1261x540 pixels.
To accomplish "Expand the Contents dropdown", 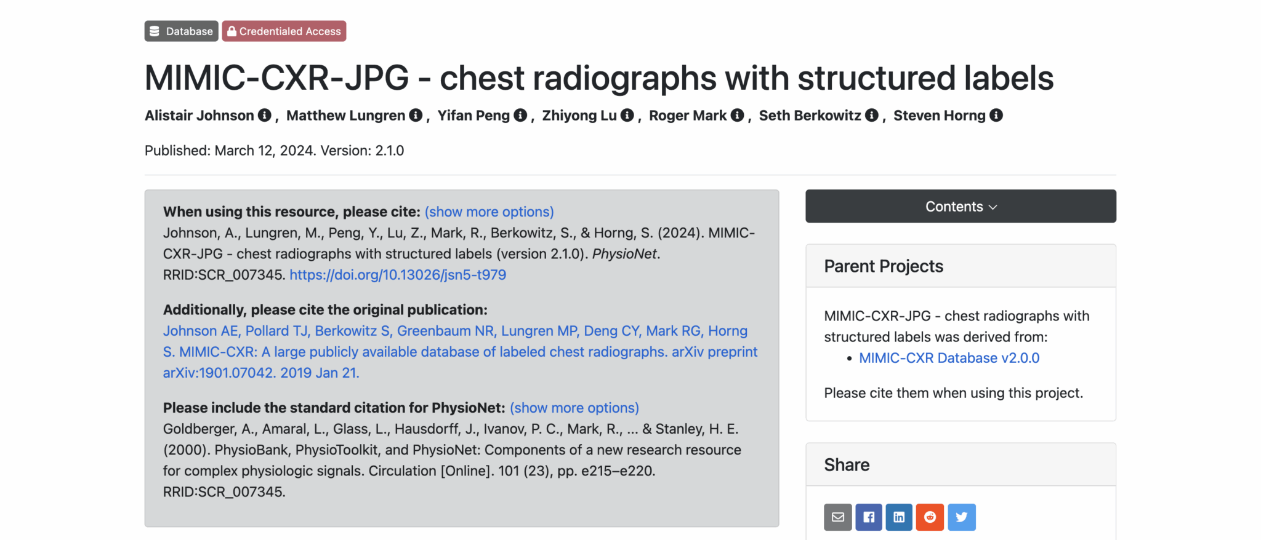I will tap(961, 207).
